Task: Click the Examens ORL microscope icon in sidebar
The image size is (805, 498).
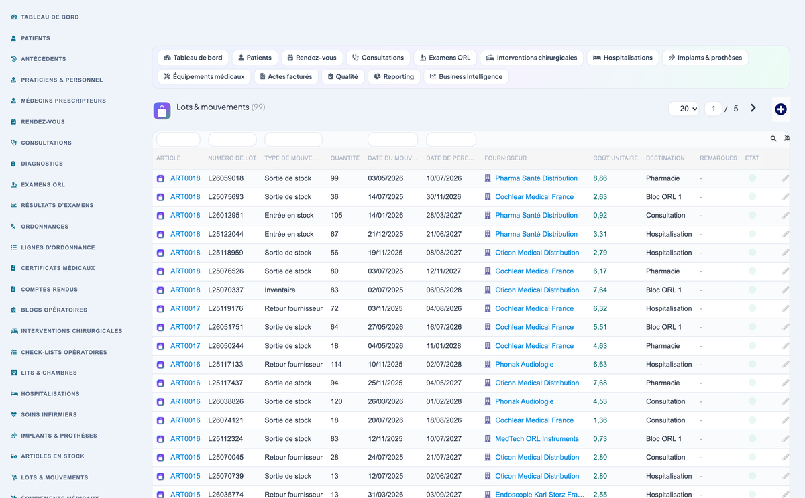Action: point(14,184)
